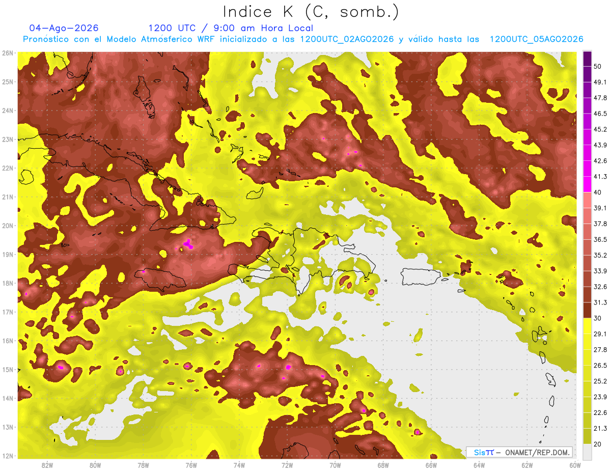This screenshot has height=472, width=611.
Task: Click the colorbar value "50"
Action: tap(599, 66)
